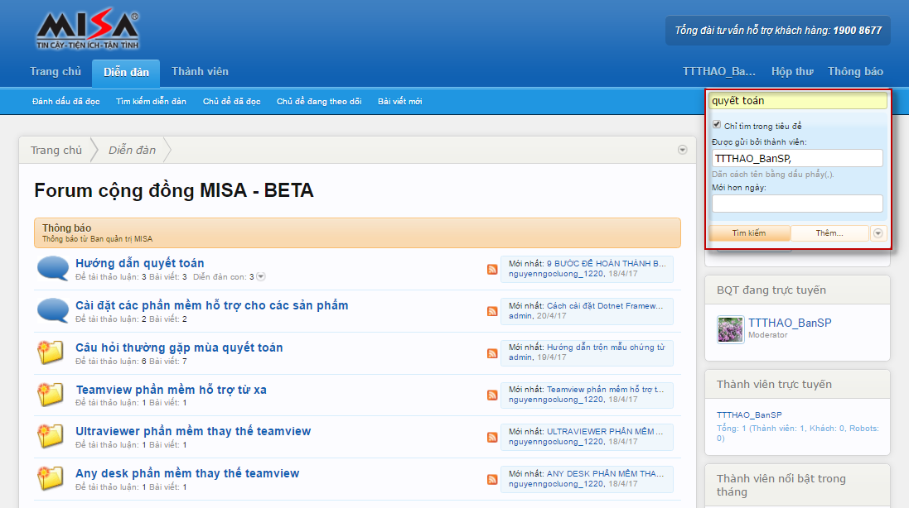Toggle the Chỉ tìm trong tiêu đề checkbox

718,125
